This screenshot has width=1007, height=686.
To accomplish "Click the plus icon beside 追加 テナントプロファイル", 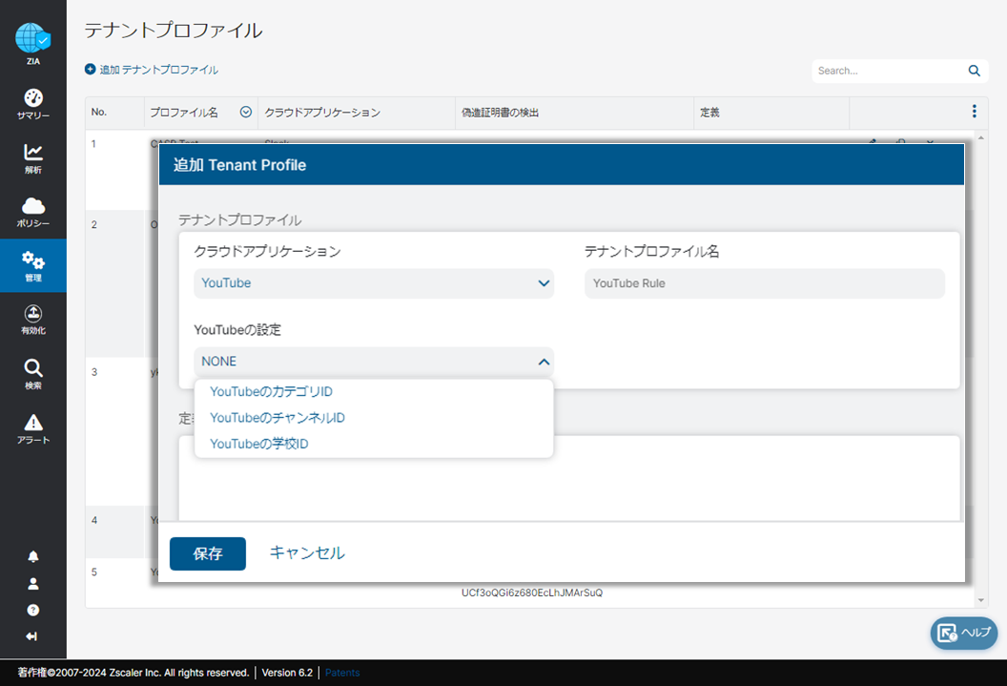I will coord(91,69).
